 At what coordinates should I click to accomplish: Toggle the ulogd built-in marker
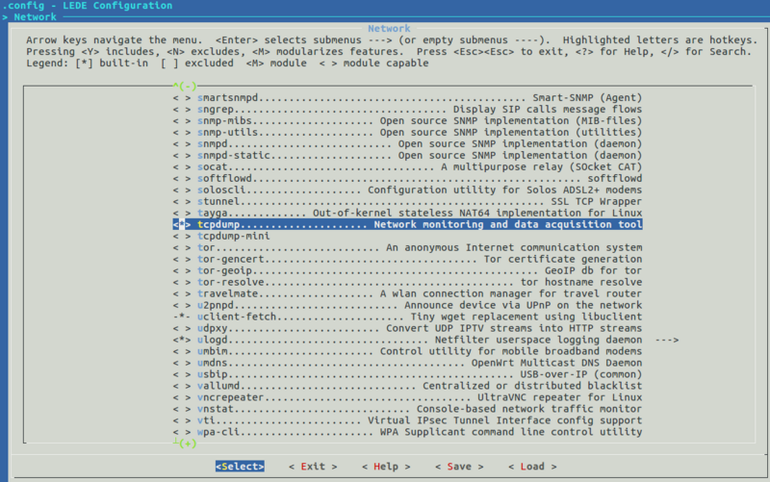click(182, 340)
